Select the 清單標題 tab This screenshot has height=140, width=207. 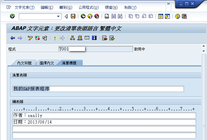(x=69, y=63)
